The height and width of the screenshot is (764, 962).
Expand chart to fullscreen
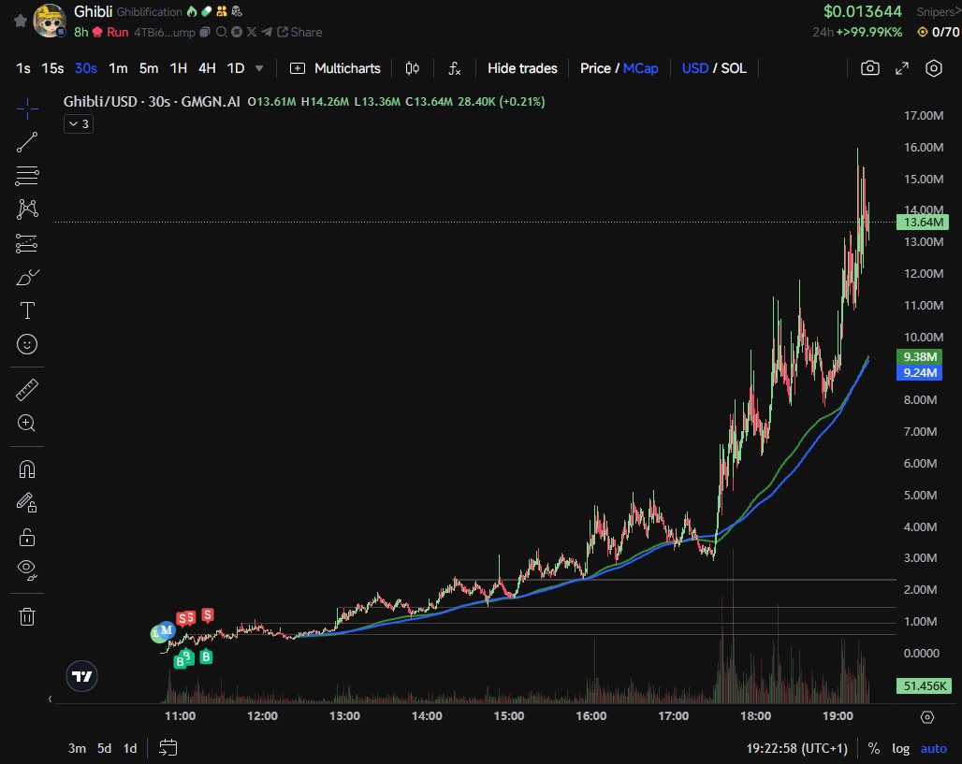pos(902,68)
